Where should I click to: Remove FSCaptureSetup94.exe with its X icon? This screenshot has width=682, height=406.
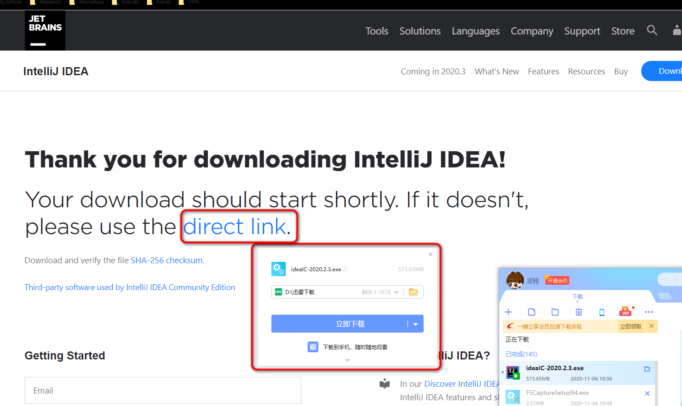(x=647, y=393)
